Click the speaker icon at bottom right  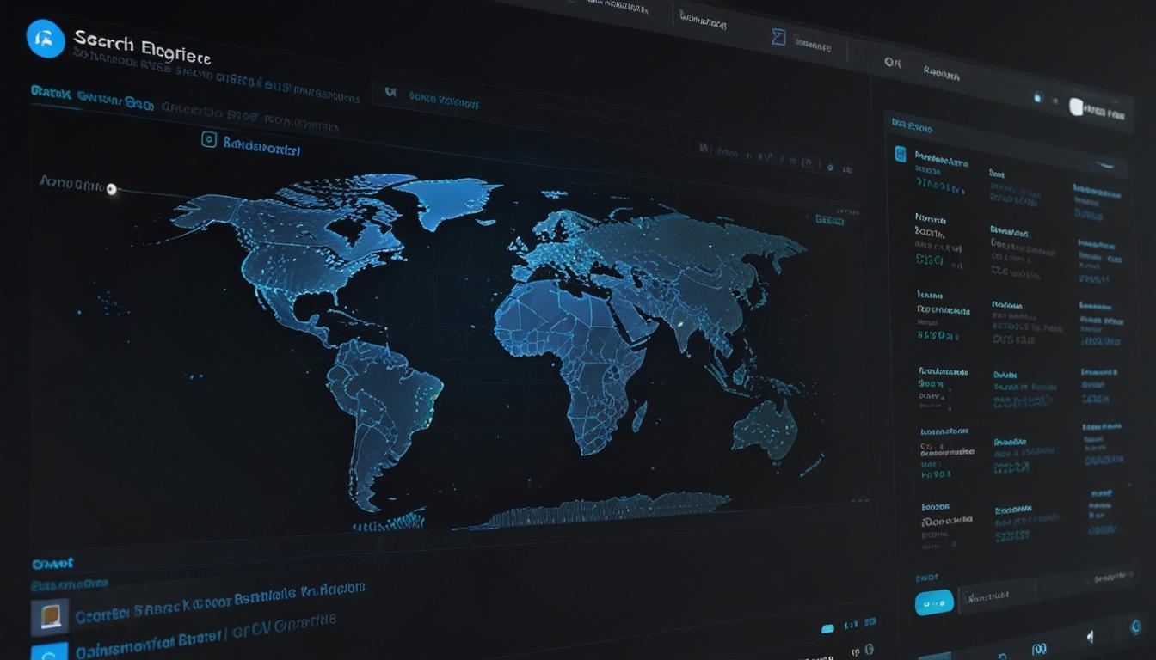(x=1091, y=637)
